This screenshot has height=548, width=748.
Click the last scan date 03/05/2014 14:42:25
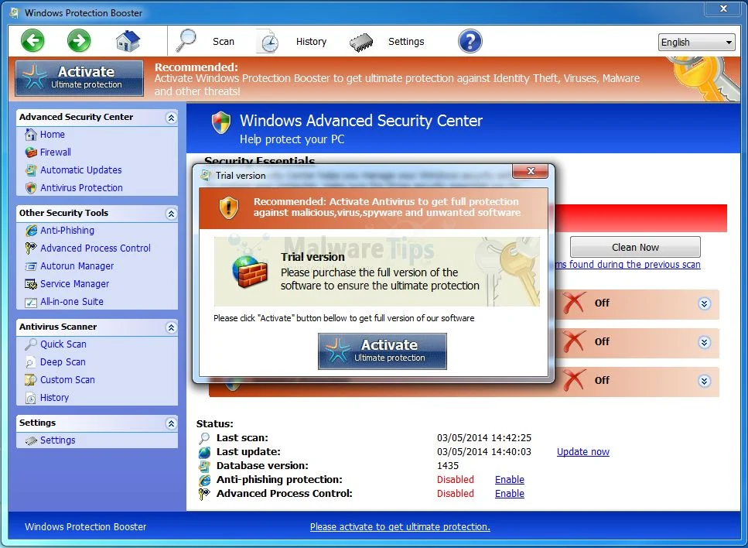point(483,438)
